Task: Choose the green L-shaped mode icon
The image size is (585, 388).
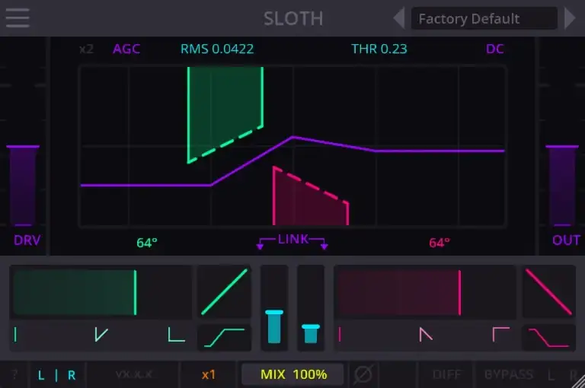Action: (176, 334)
